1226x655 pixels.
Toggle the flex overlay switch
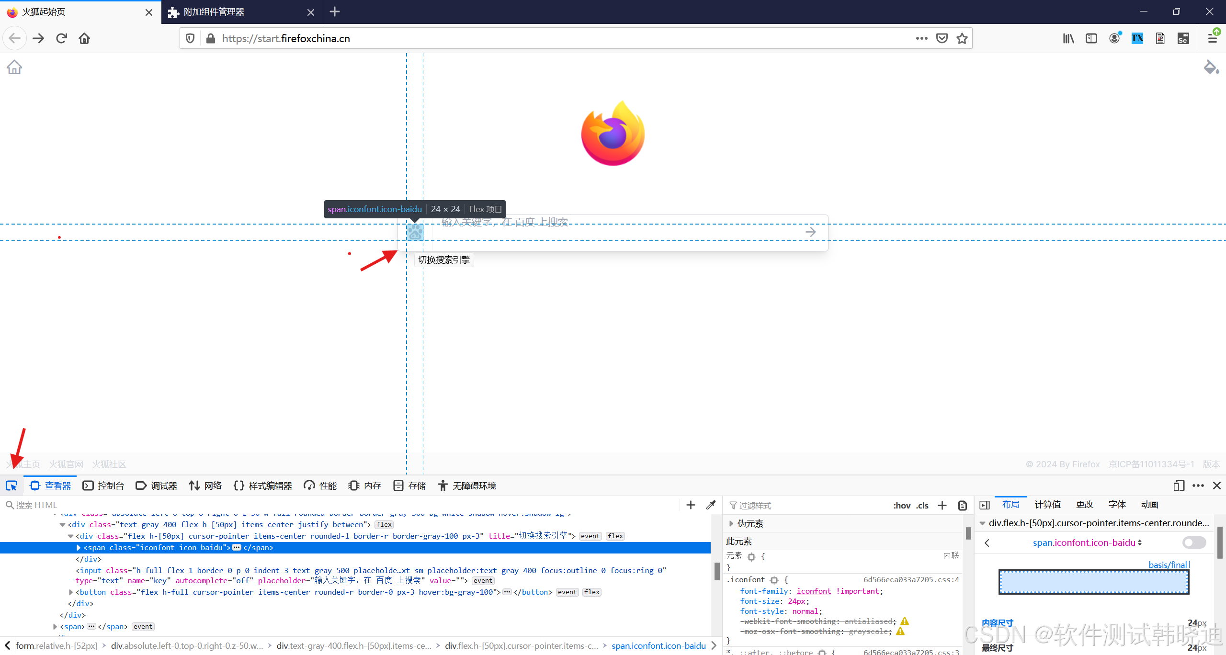tap(1194, 542)
